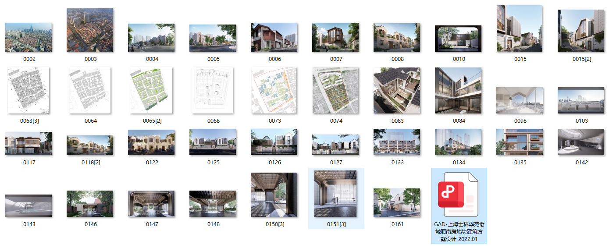Screen dimensions: 609x248
Task: Select elevation render thumbnail 0117
Action: [28, 144]
